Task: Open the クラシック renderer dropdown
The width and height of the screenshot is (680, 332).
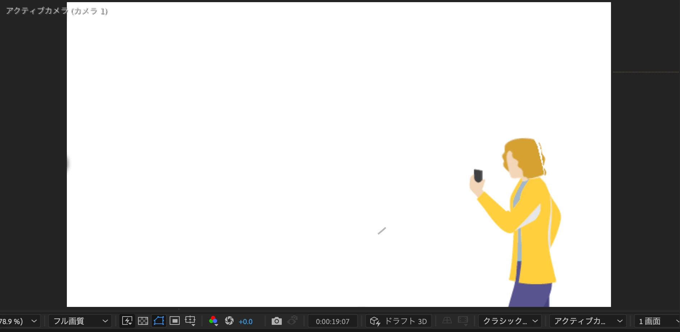Action: coord(510,321)
